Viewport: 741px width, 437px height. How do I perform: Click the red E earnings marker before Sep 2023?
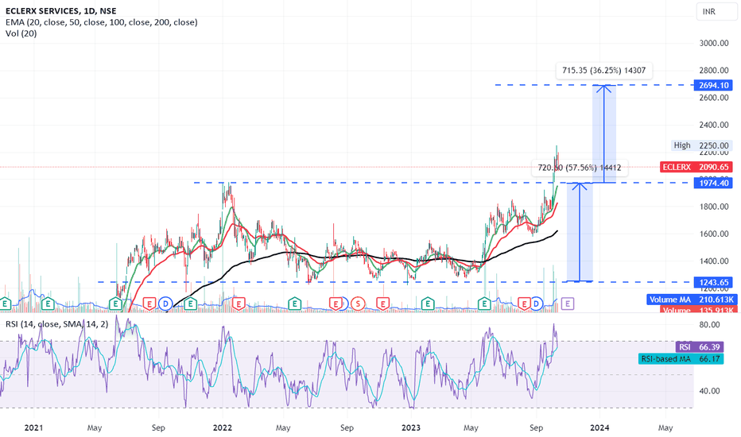pos(524,304)
